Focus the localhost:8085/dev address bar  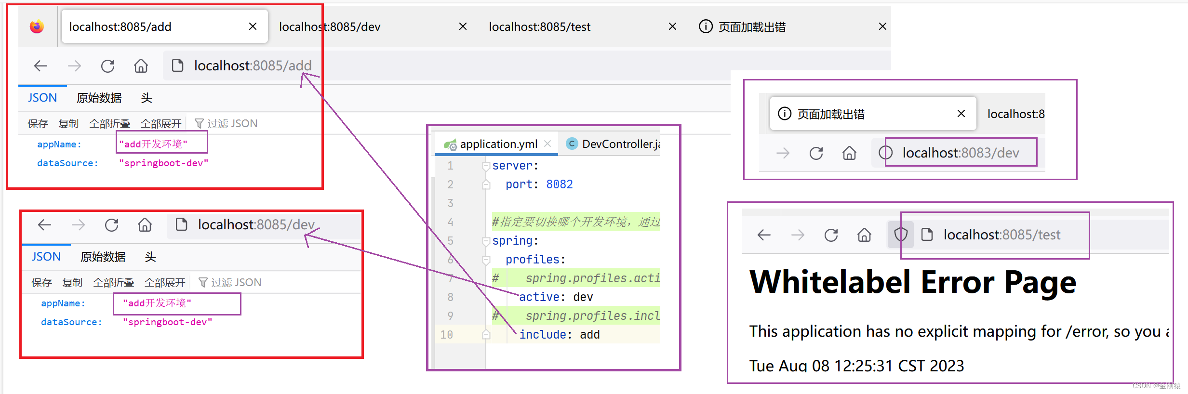point(264,224)
